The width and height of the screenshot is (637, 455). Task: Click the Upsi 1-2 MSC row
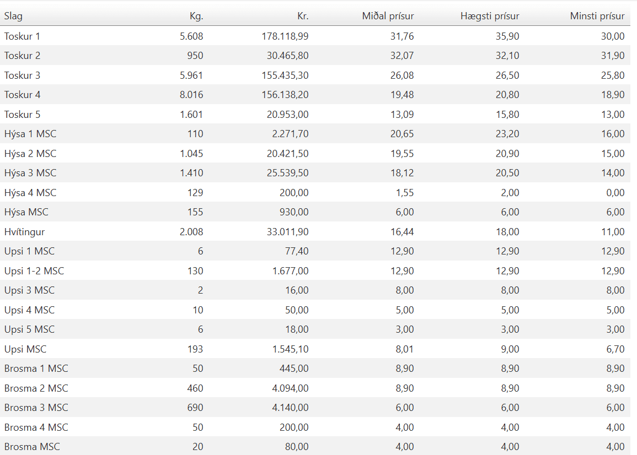[315, 270]
